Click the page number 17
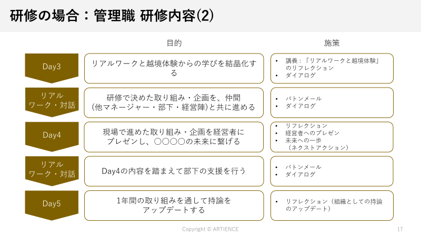The image size is (421, 236). [x=400, y=229]
